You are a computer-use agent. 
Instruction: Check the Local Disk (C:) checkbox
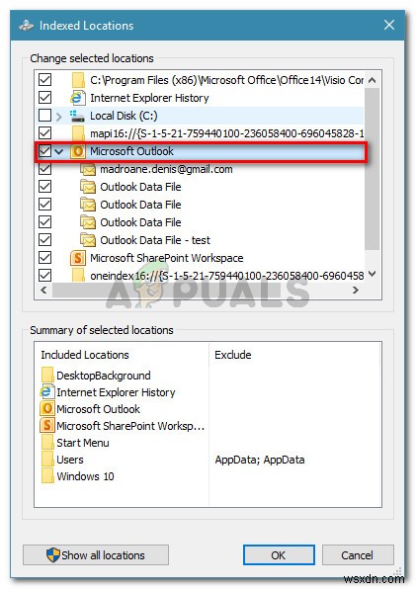click(x=44, y=116)
